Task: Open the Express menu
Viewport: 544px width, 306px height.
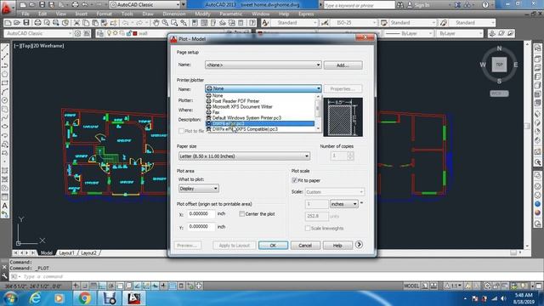Action: (306, 14)
